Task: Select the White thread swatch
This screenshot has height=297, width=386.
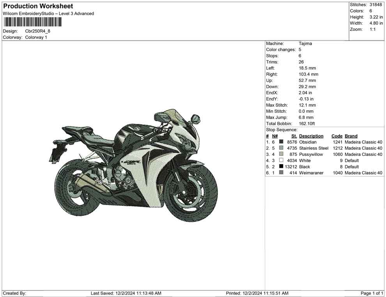Action: (281, 161)
